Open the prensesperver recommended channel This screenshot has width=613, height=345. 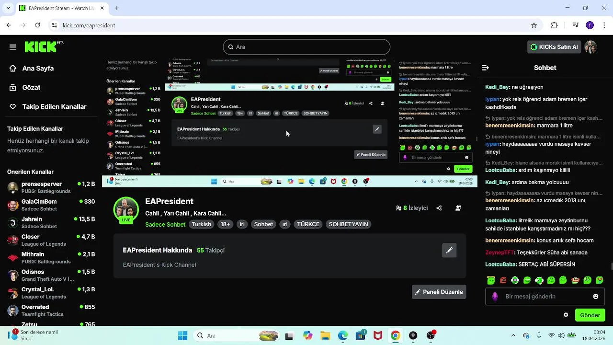point(51,187)
